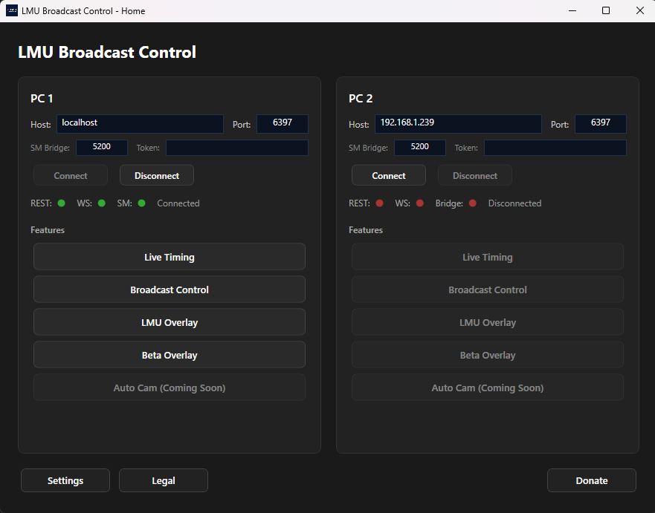Click the greyed Disconnect button for PC 2

475,175
